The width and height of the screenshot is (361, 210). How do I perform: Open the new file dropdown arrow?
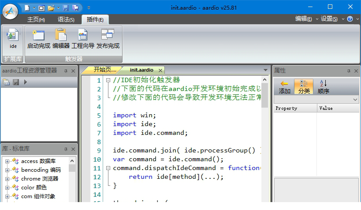[x=34, y=8]
